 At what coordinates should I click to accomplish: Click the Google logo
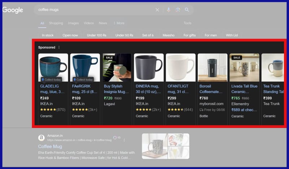point(13,10)
